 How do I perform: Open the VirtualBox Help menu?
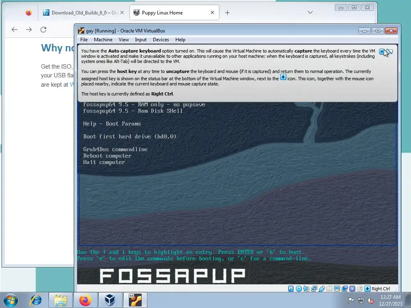[180, 40]
